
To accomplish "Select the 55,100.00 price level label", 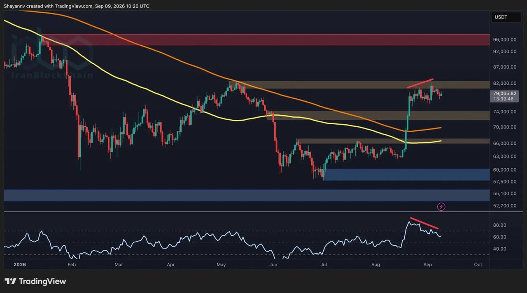I will tap(505, 193).
